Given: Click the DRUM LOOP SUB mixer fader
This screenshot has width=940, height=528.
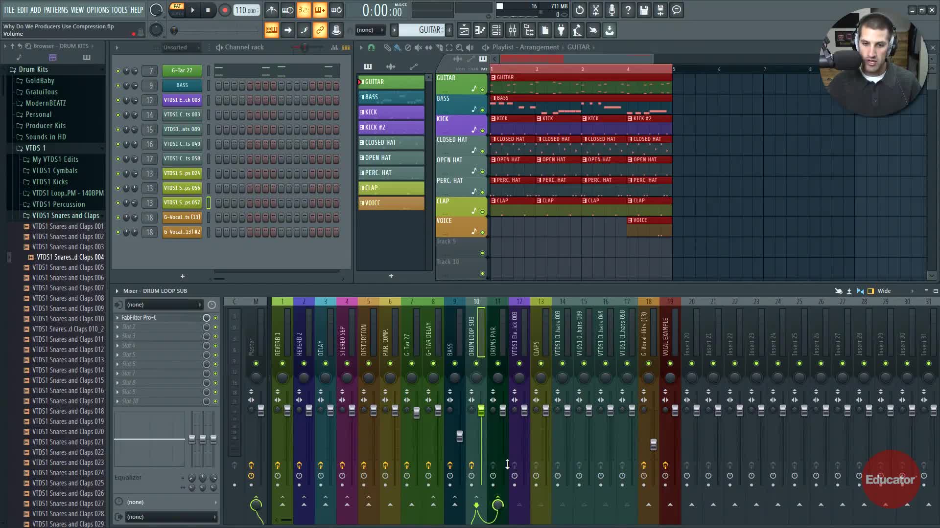Looking at the screenshot, I should [x=481, y=410].
